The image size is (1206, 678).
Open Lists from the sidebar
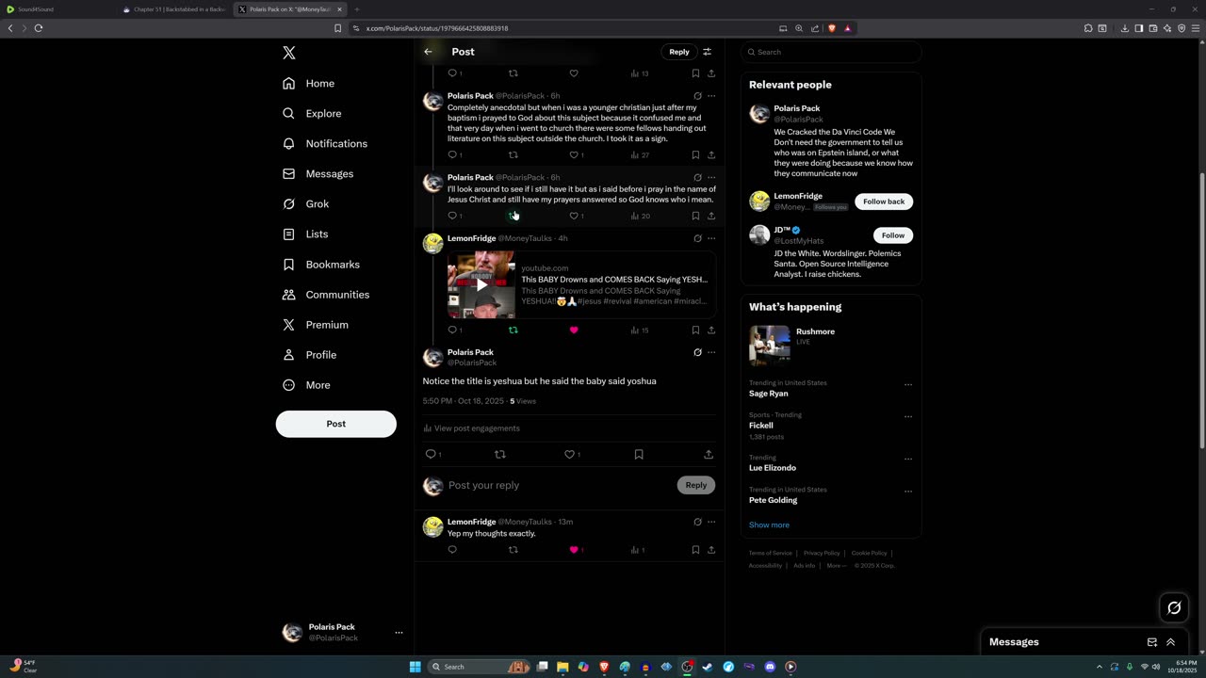pos(305,234)
